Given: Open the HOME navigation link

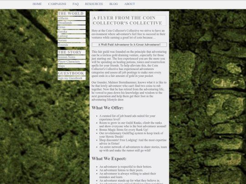Looking at the screenshot, I should click(x=37, y=4).
